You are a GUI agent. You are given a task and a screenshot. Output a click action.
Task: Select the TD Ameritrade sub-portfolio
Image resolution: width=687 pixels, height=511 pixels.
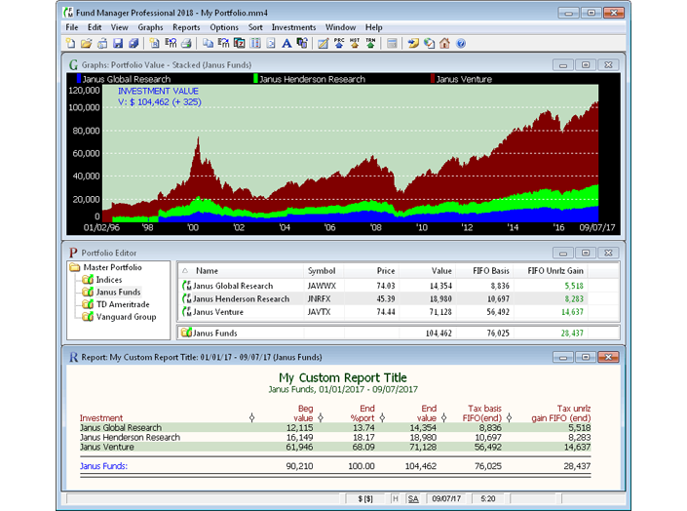[x=123, y=304]
